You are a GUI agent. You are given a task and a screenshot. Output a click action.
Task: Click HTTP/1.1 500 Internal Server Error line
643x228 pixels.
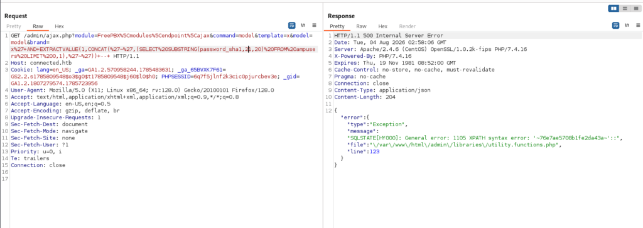pyautogui.click(x=388, y=36)
